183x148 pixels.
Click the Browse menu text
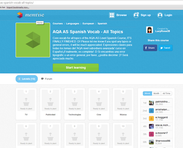122,15
